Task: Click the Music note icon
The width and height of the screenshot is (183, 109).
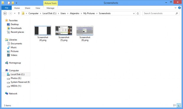Action: (x=8, y=47)
